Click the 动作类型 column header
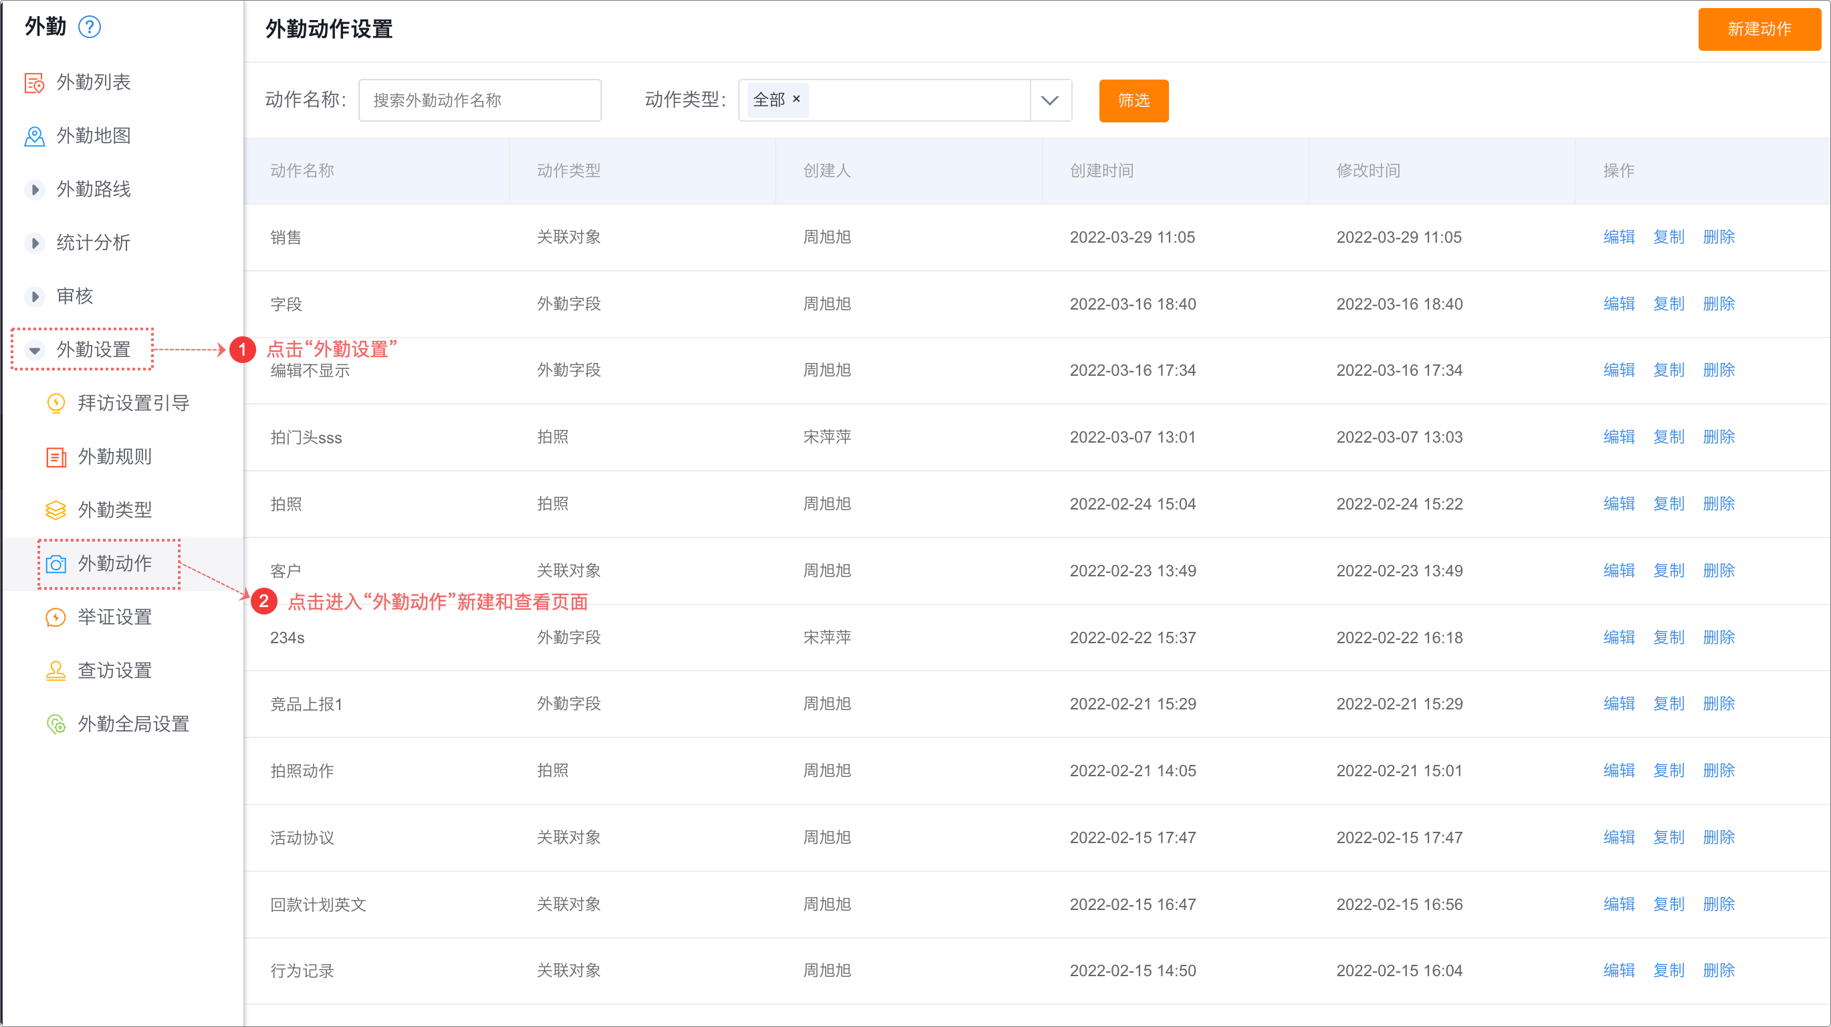 [568, 170]
